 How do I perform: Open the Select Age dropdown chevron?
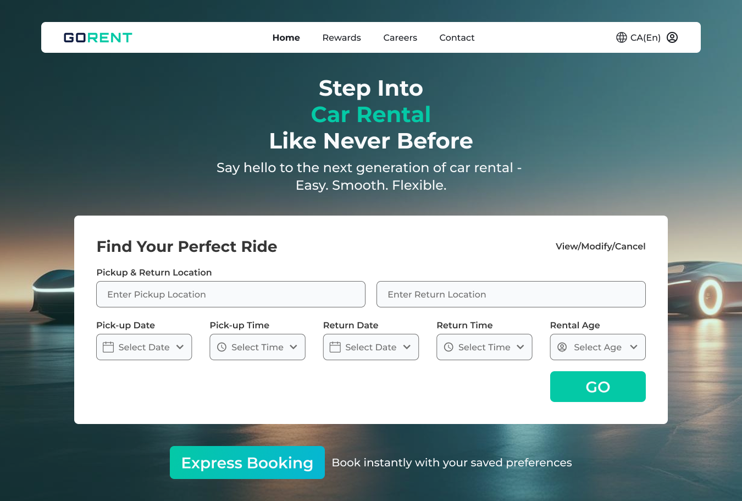[x=634, y=347]
